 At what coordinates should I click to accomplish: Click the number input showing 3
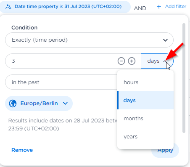pyautogui.click(x=60, y=61)
